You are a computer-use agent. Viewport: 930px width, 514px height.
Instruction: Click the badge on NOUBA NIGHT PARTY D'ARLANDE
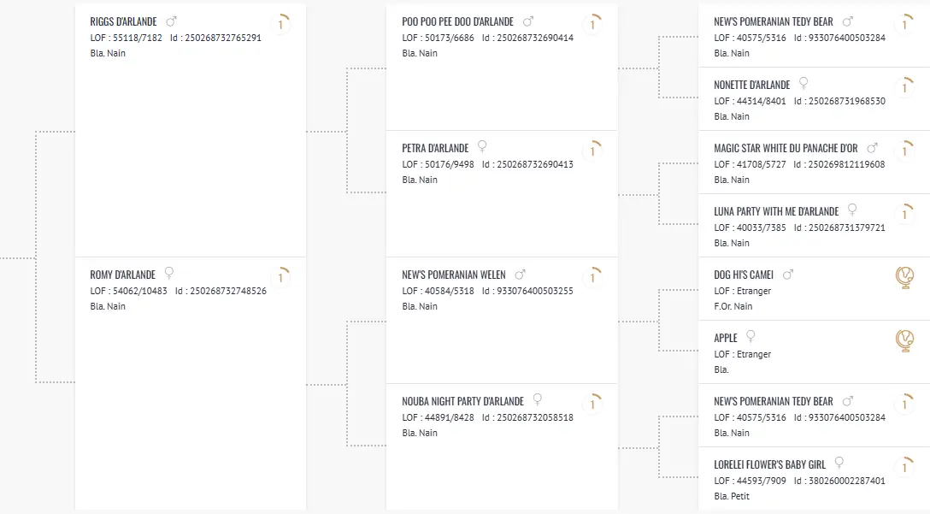click(592, 405)
